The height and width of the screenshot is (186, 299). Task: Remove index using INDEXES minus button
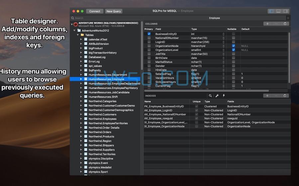coord(276,96)
